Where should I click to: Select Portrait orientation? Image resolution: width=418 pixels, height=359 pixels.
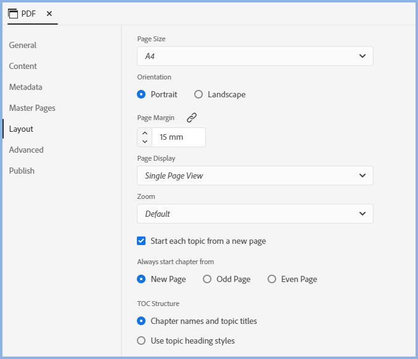tap(141, 94)
